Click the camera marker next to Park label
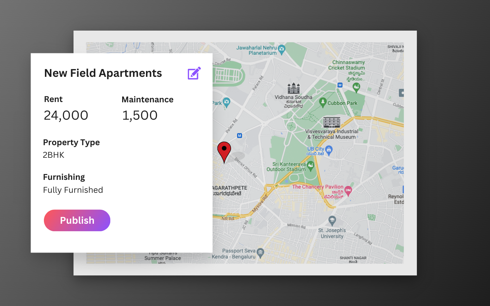 pos(227,103)
